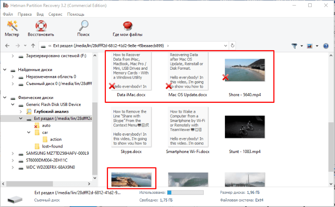Click the Generic Flash Disk drive icon
Viewport: 335px width, 207px height.
[x=21, y=105]
